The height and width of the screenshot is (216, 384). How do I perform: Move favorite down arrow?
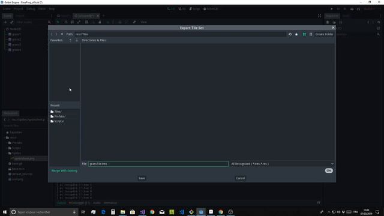click(77, 40)
